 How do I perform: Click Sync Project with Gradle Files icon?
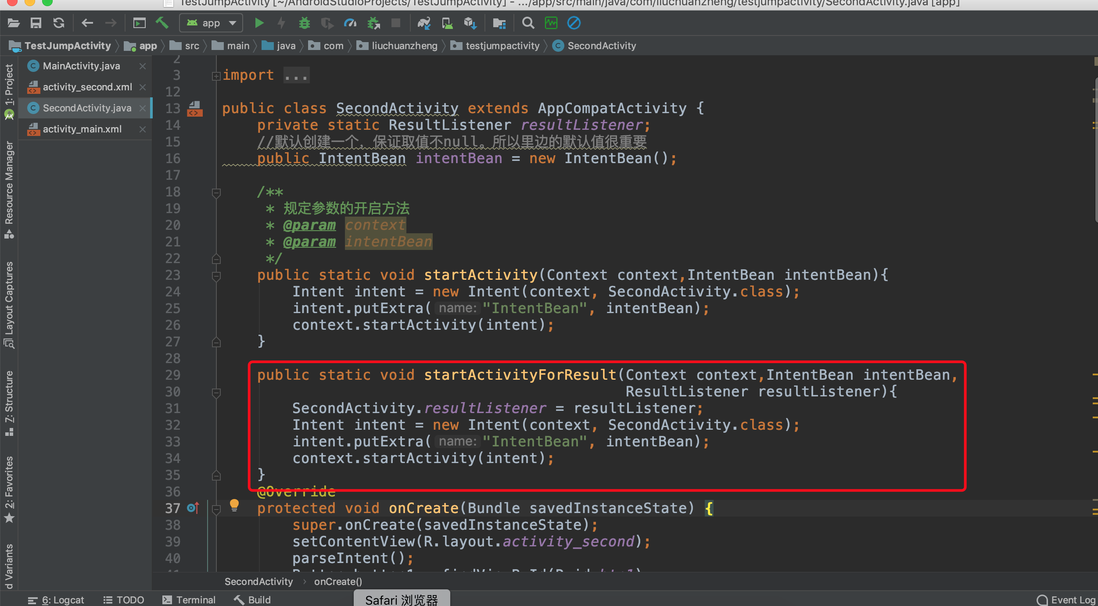[424, 23]
